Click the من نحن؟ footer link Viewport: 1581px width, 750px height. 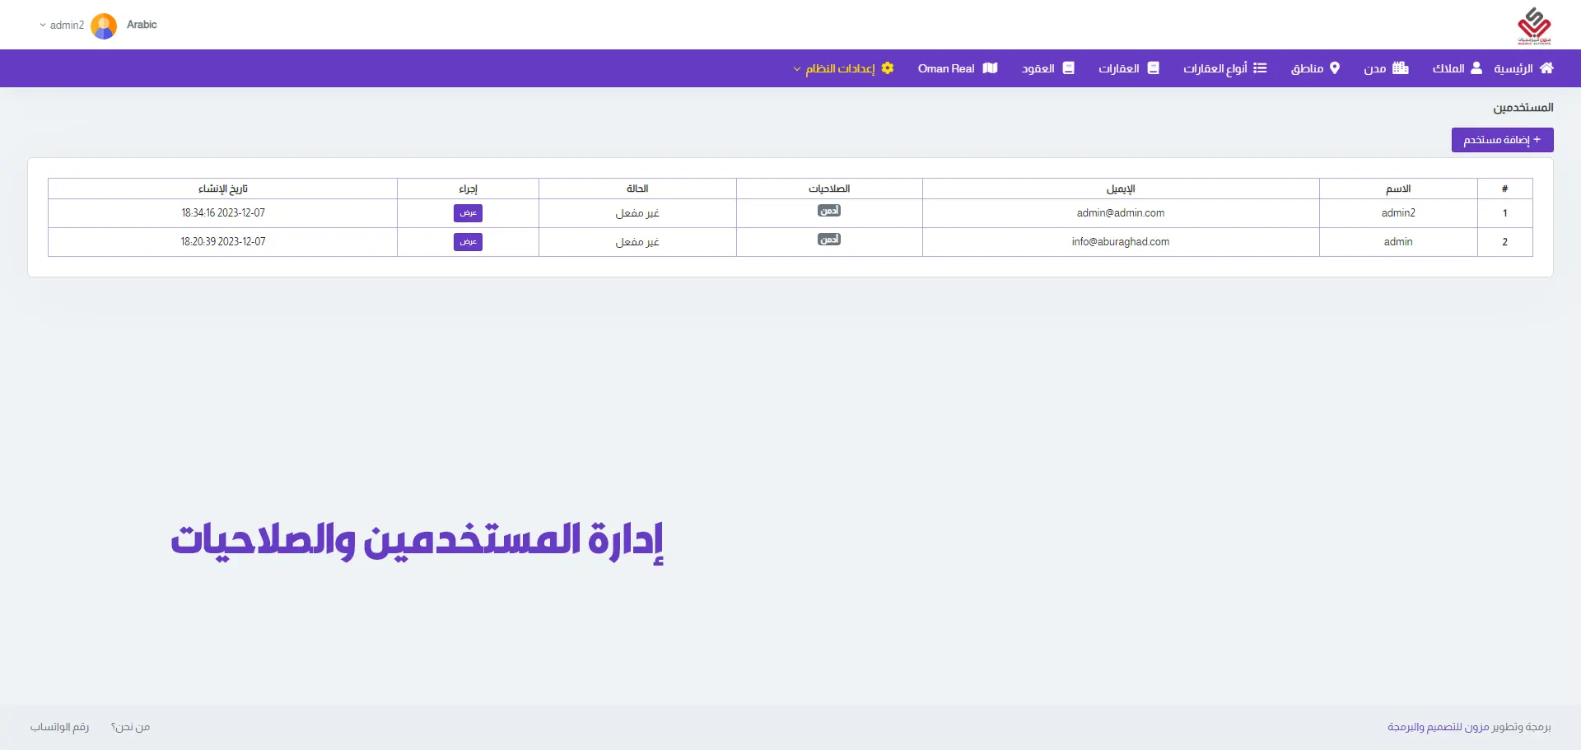click(130, 727)
